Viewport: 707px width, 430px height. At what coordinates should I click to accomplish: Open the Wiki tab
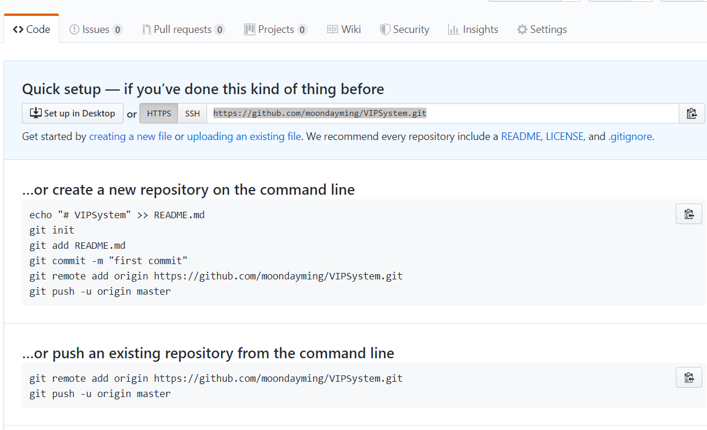[344, 29]
